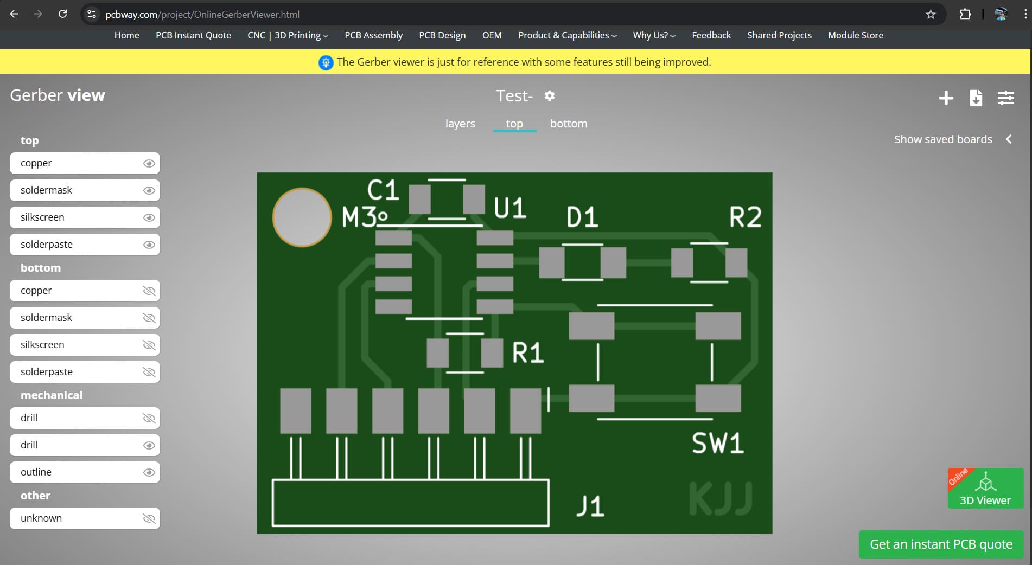The width and height of the screenshot is (1032, 565).
Task: Open the PCB Assembly menu item
Action: [373, 35]
